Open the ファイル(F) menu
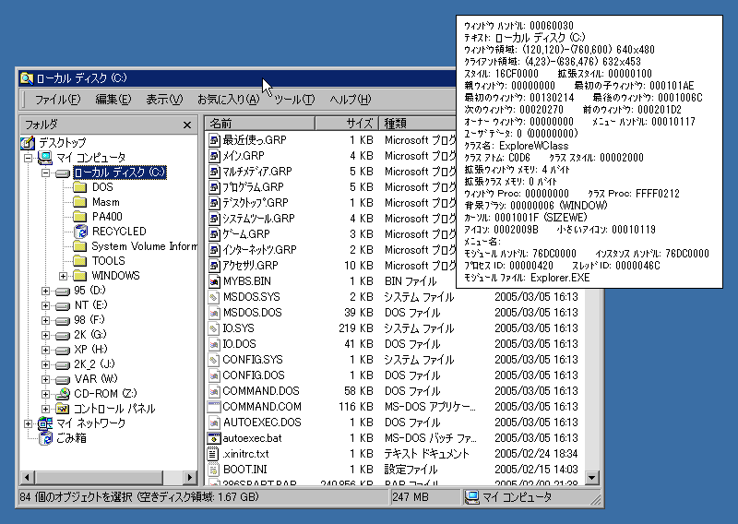The image size is (738, 524). [57, 100]
